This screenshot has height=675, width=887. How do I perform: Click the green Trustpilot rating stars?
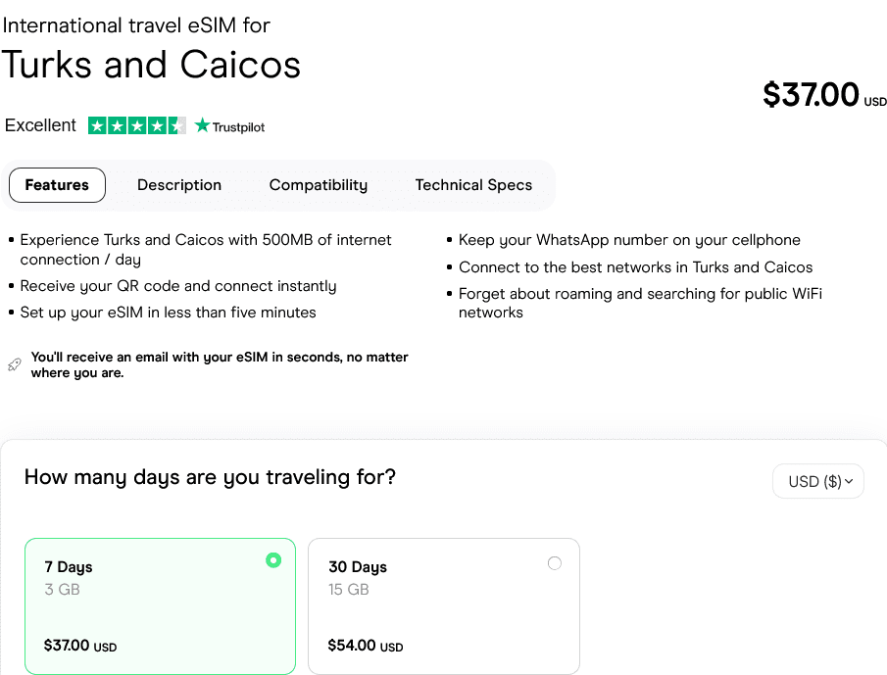tap(136, 125)
